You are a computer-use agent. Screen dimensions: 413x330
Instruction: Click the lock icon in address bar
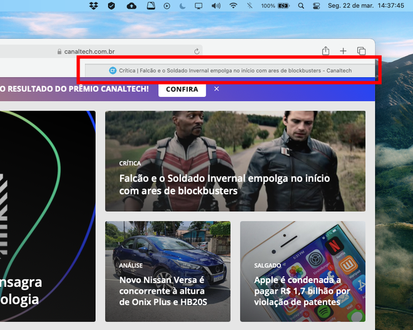[59, 52]
